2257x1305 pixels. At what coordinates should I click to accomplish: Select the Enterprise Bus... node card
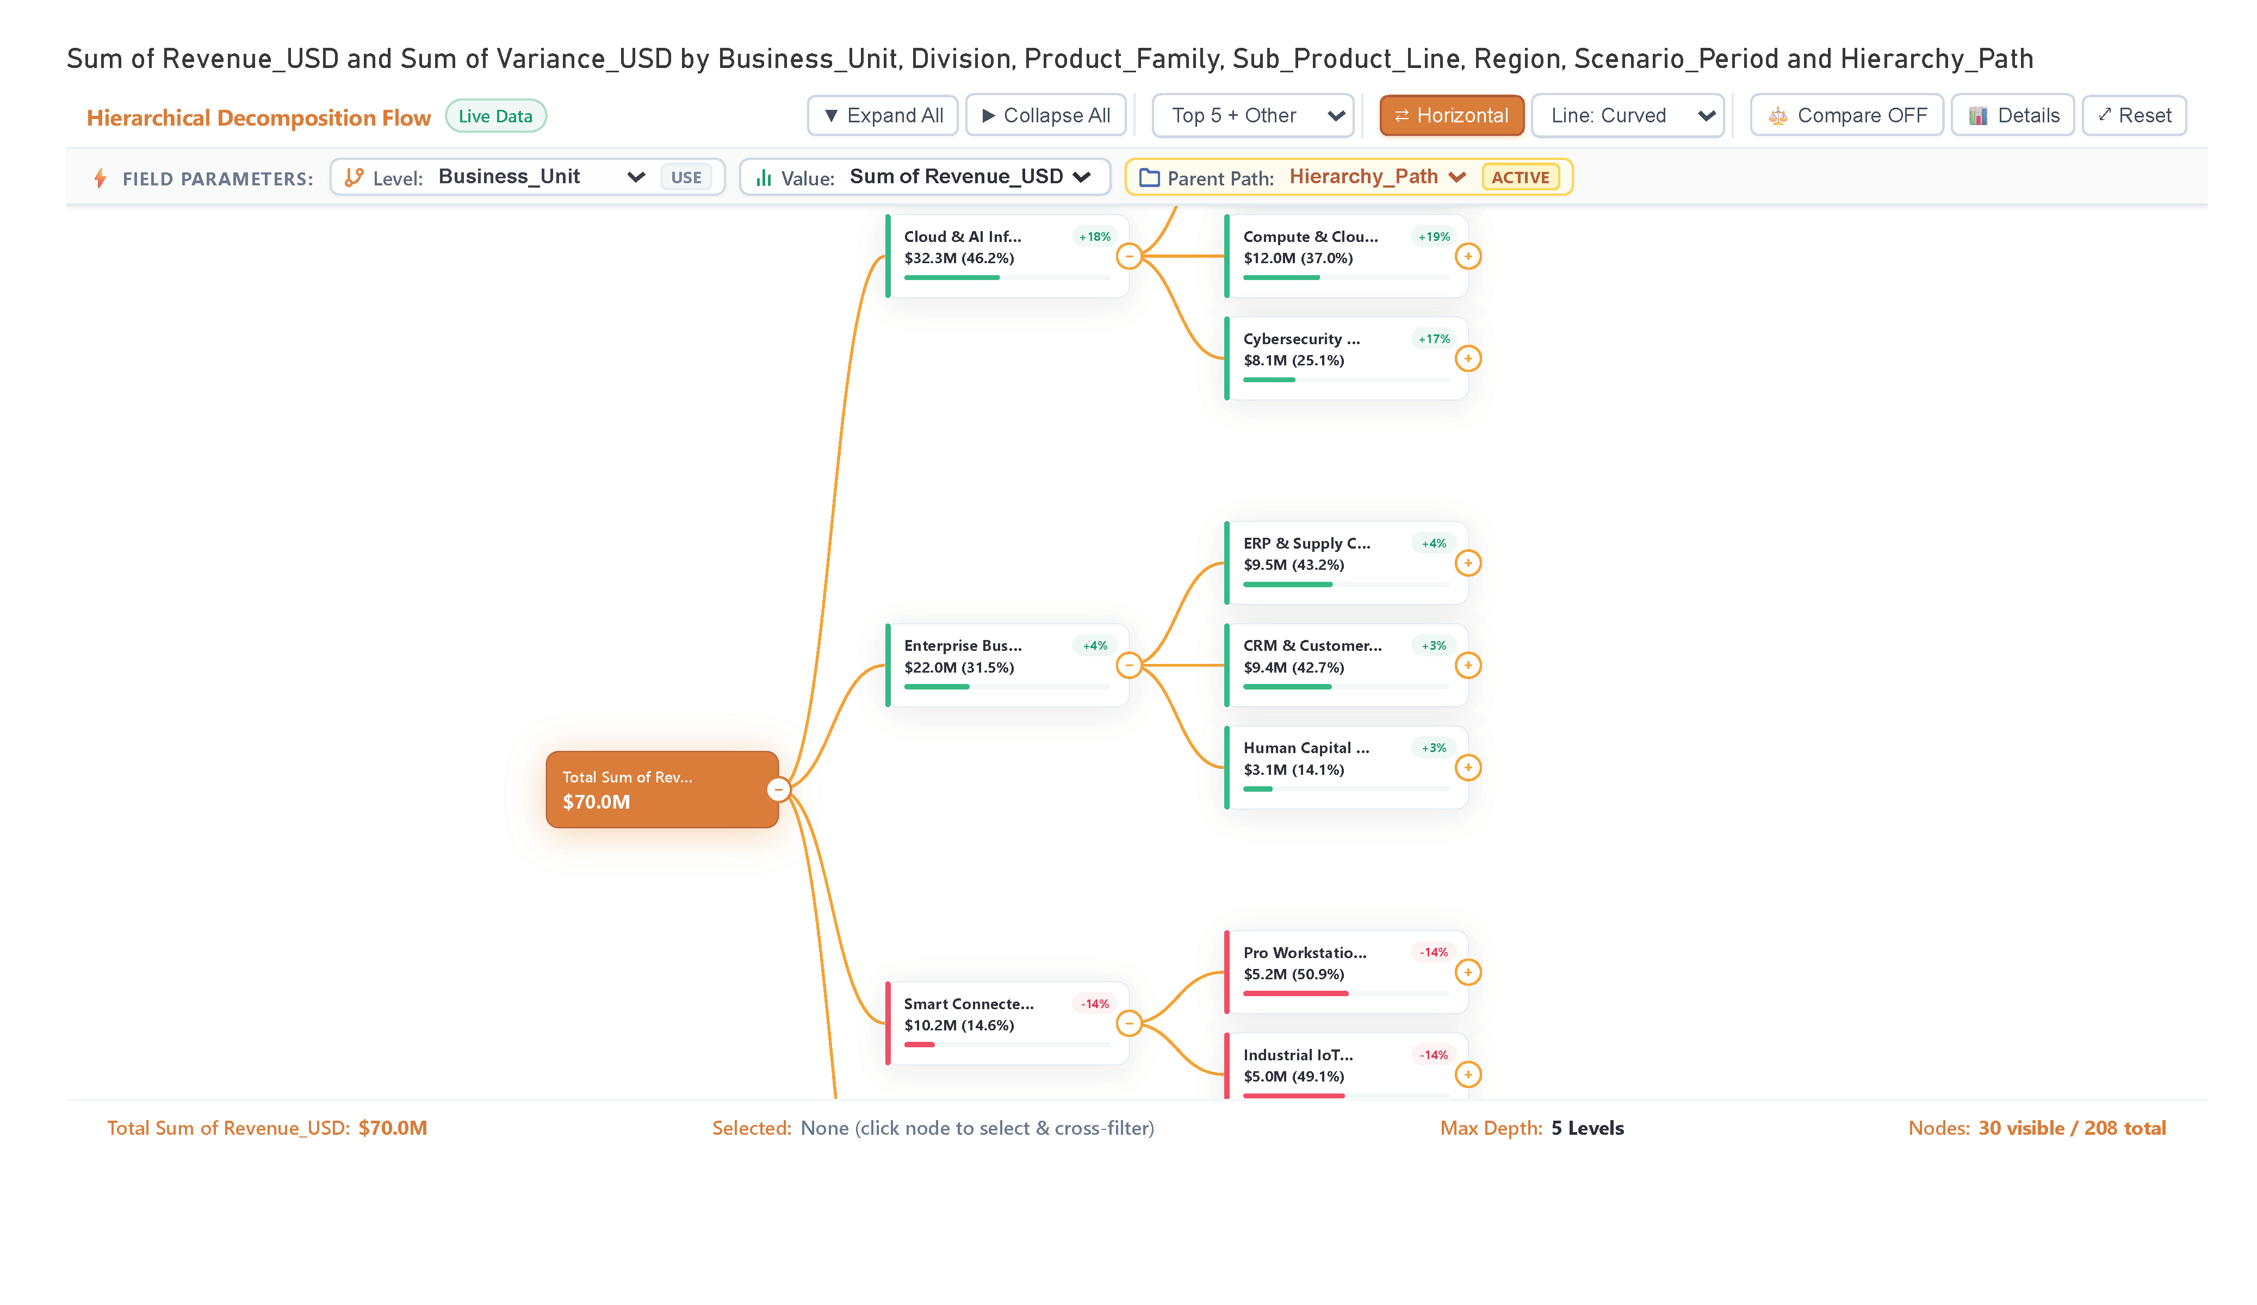click(x=1007, y=664)
